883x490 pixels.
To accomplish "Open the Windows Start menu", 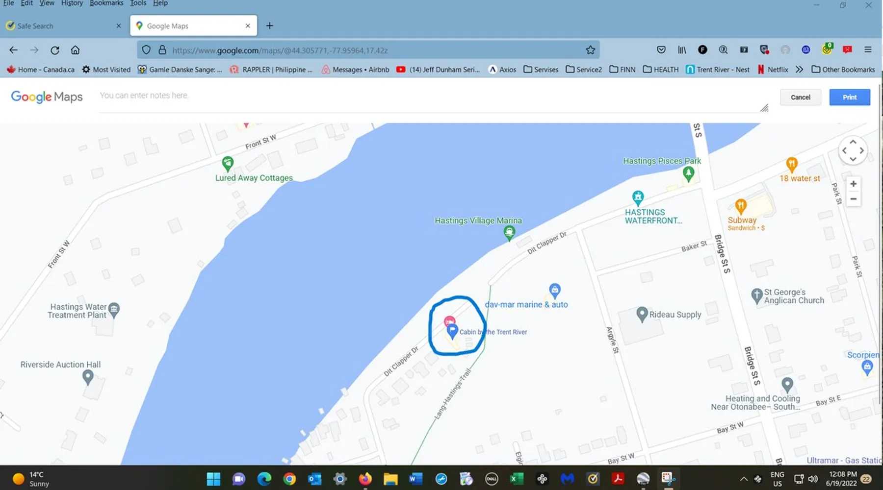I will pos(213,479).
